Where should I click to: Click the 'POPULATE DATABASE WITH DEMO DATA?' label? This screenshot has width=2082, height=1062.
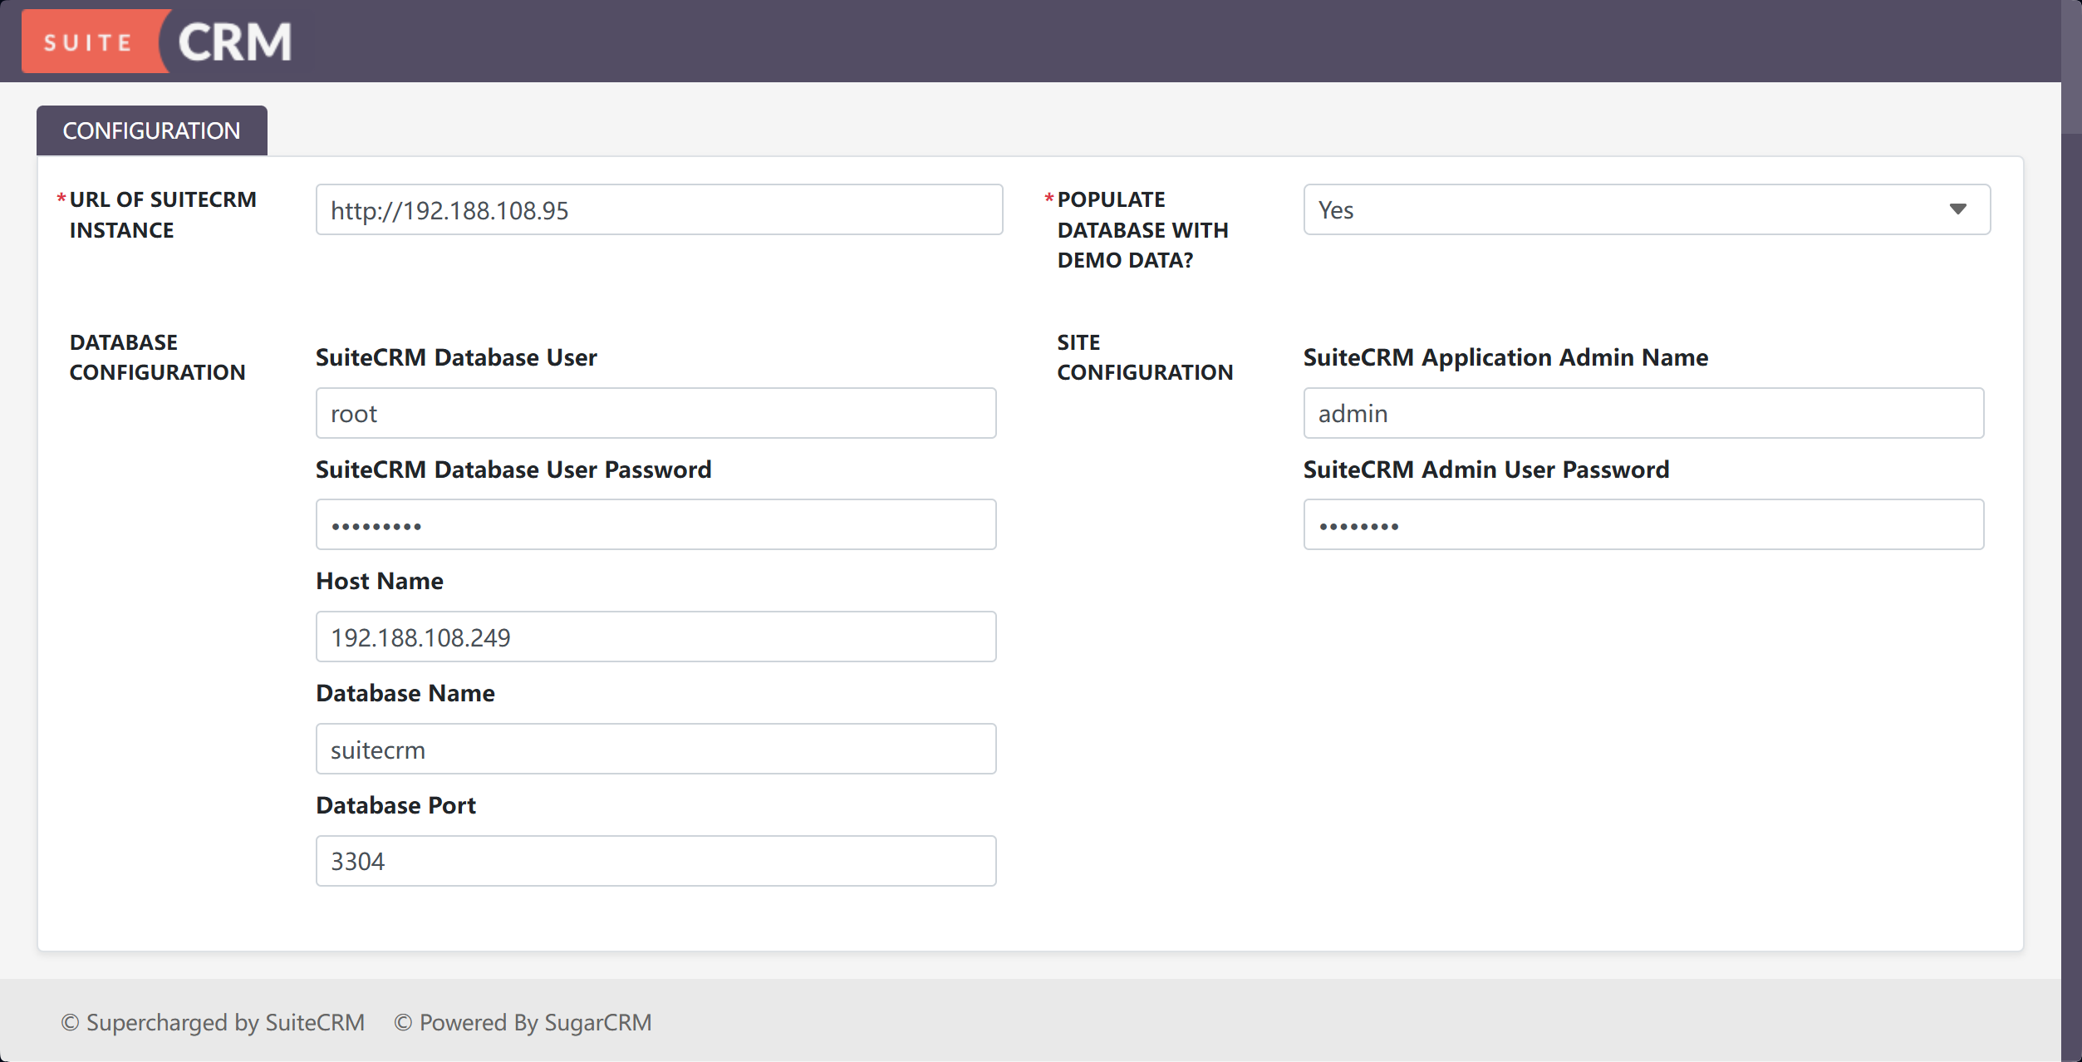click(1142, 230)
